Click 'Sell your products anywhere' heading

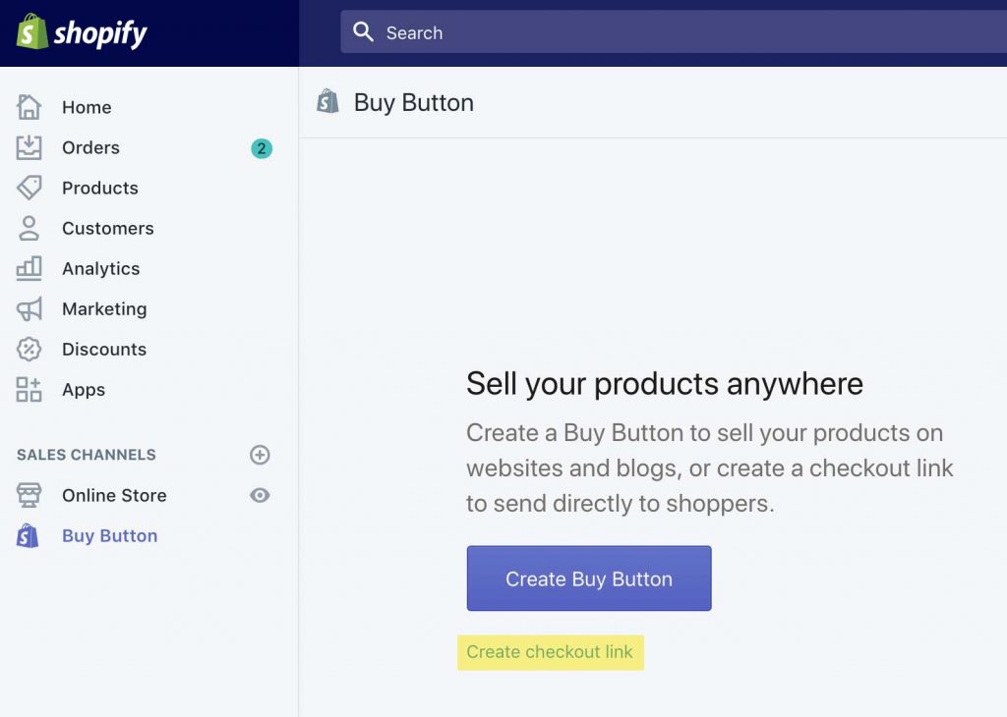[x=665, y=384]
